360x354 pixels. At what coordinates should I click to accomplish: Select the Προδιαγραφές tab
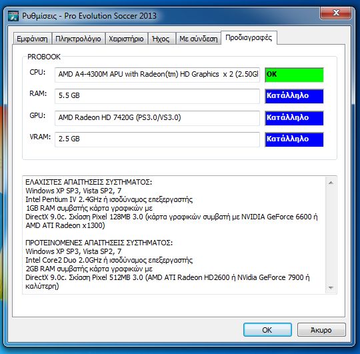249,37
